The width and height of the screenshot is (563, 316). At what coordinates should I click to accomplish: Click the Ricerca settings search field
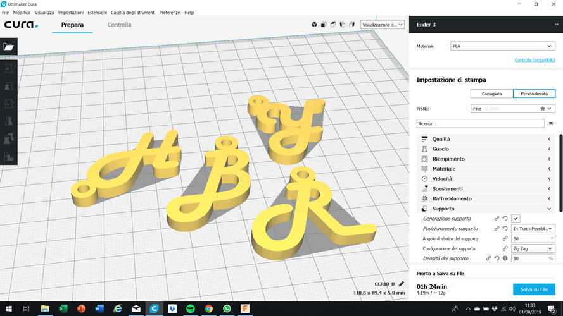pos(481,124)
